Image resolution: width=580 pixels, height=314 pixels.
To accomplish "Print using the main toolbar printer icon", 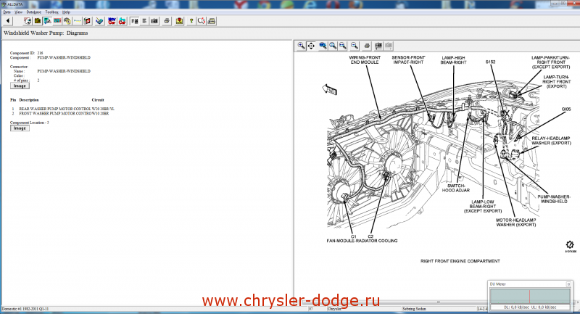I will [167, 21].
